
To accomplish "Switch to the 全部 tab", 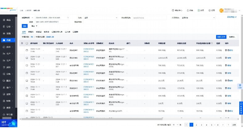I will [x=24, y=32].
